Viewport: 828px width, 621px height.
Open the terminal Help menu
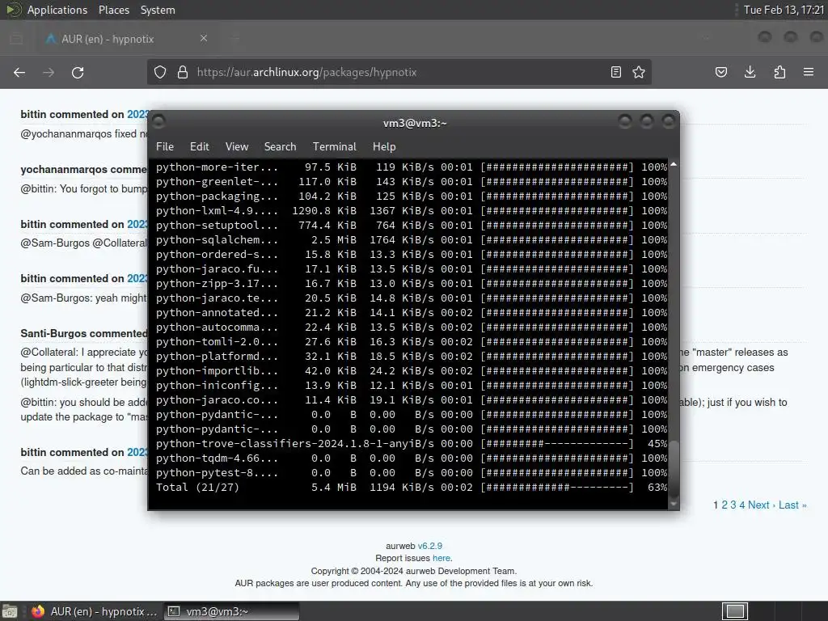pyautogui.click(x=384, y=147)
